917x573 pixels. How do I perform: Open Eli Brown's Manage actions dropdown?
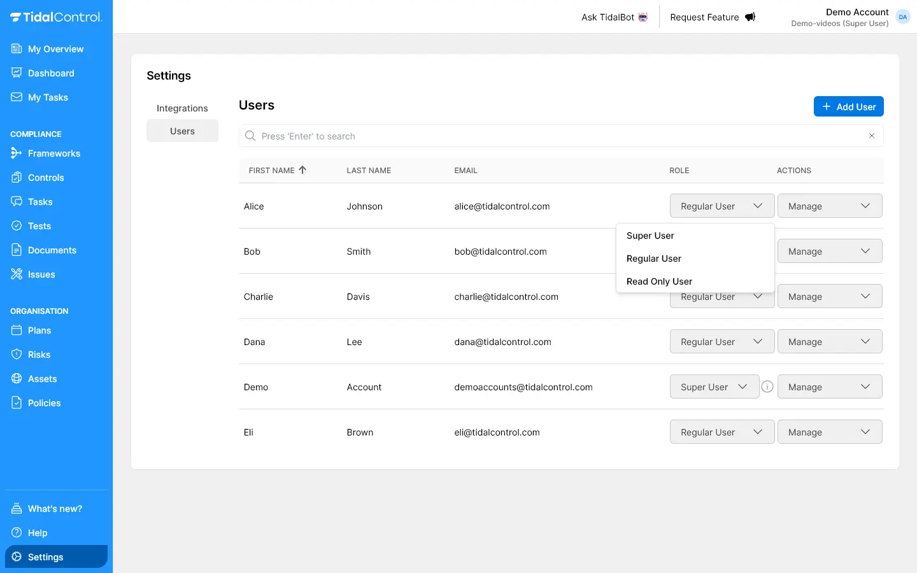[x=829, y=432]
